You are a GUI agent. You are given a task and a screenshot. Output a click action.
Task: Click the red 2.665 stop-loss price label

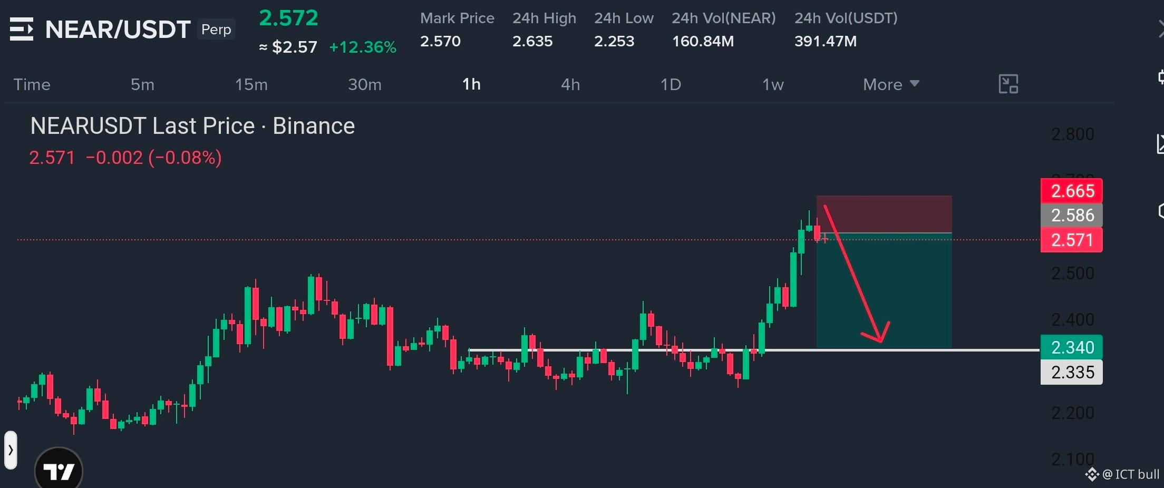click(x=1072, y=191)
